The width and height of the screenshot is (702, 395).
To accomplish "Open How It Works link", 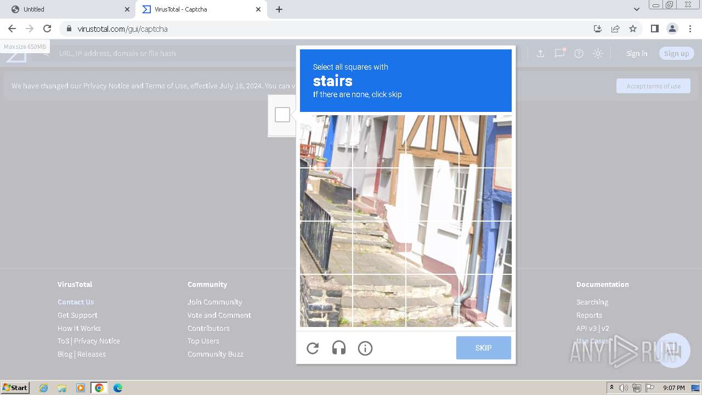I will [79, 328].
